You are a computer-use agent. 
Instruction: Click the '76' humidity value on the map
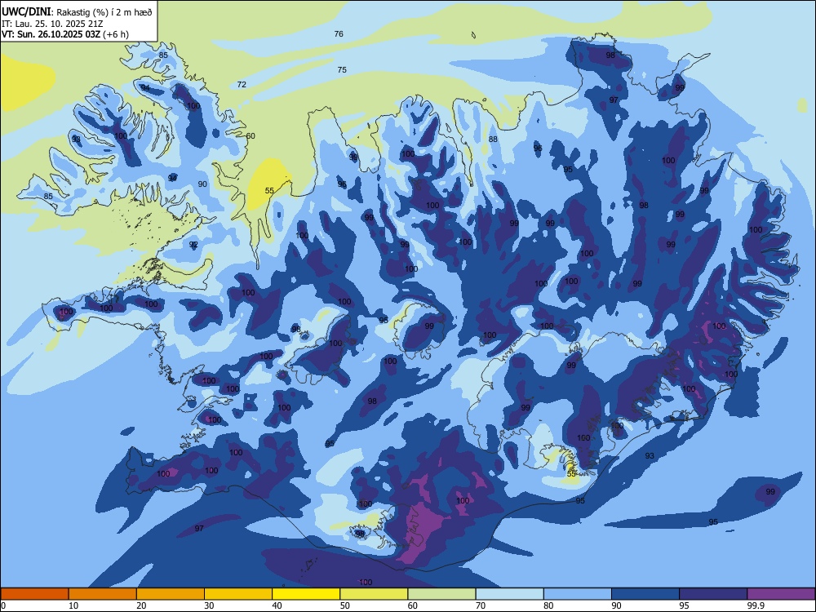[x=339, y=33]
